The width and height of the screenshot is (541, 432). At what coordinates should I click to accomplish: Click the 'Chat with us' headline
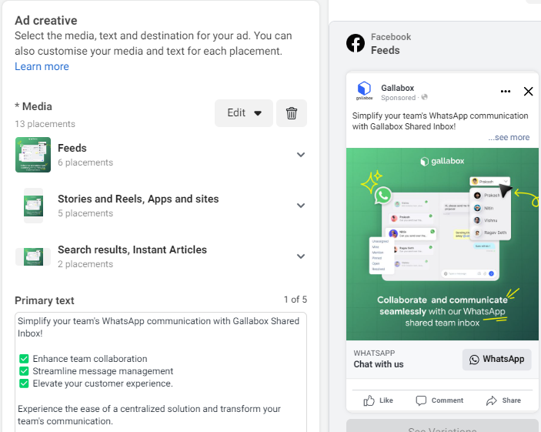pyautogui.click(x=379, y=364)
